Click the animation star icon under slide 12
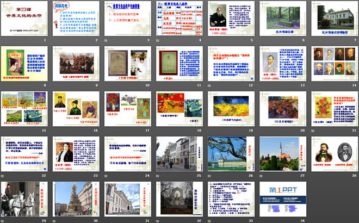The image size is (359, 223). pos(209,85)
